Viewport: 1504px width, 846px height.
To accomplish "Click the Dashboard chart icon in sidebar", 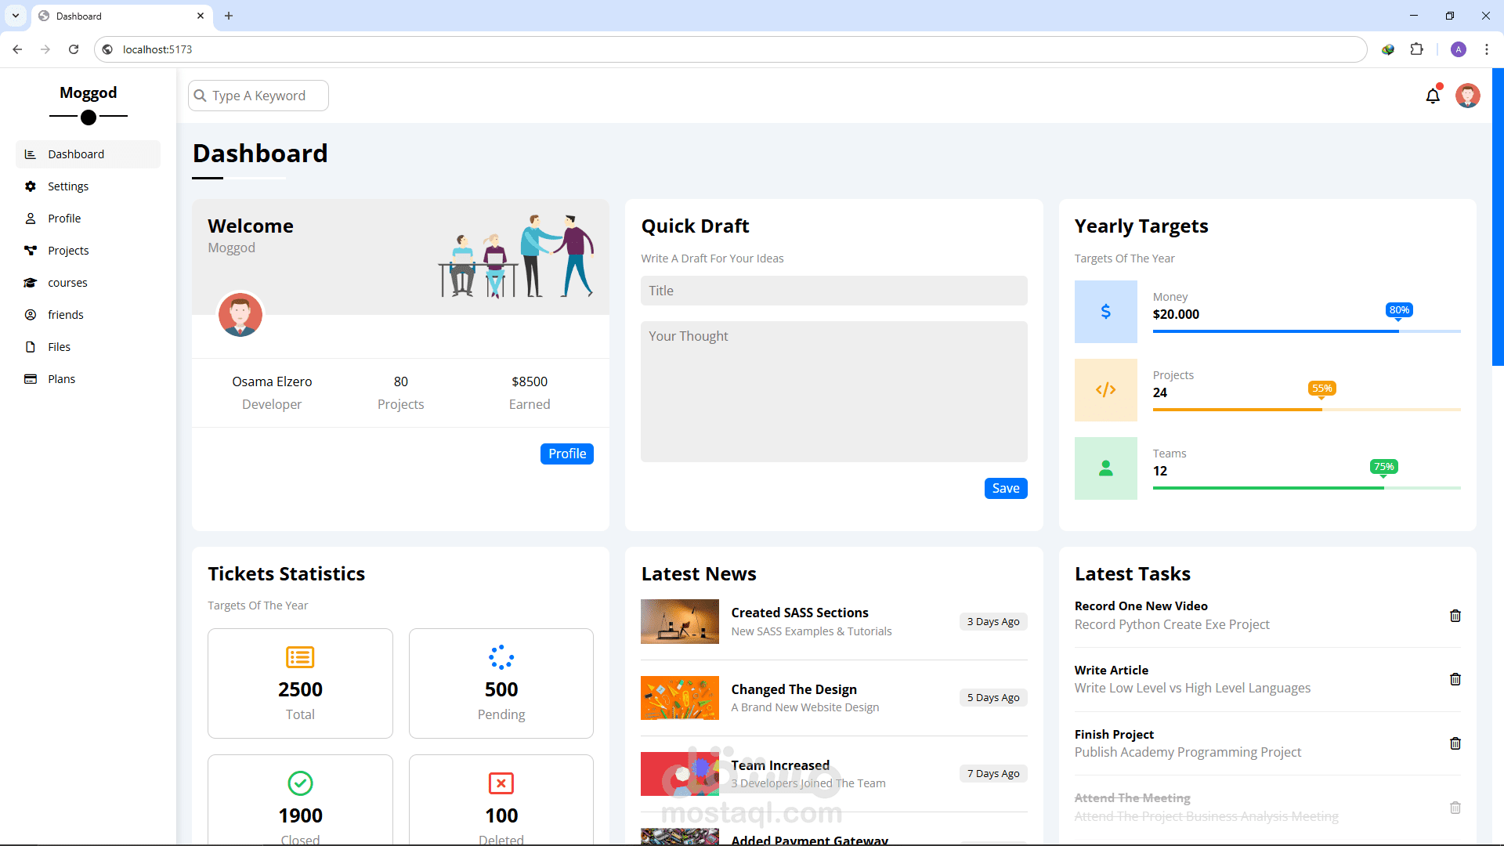I will pos(31,154).
